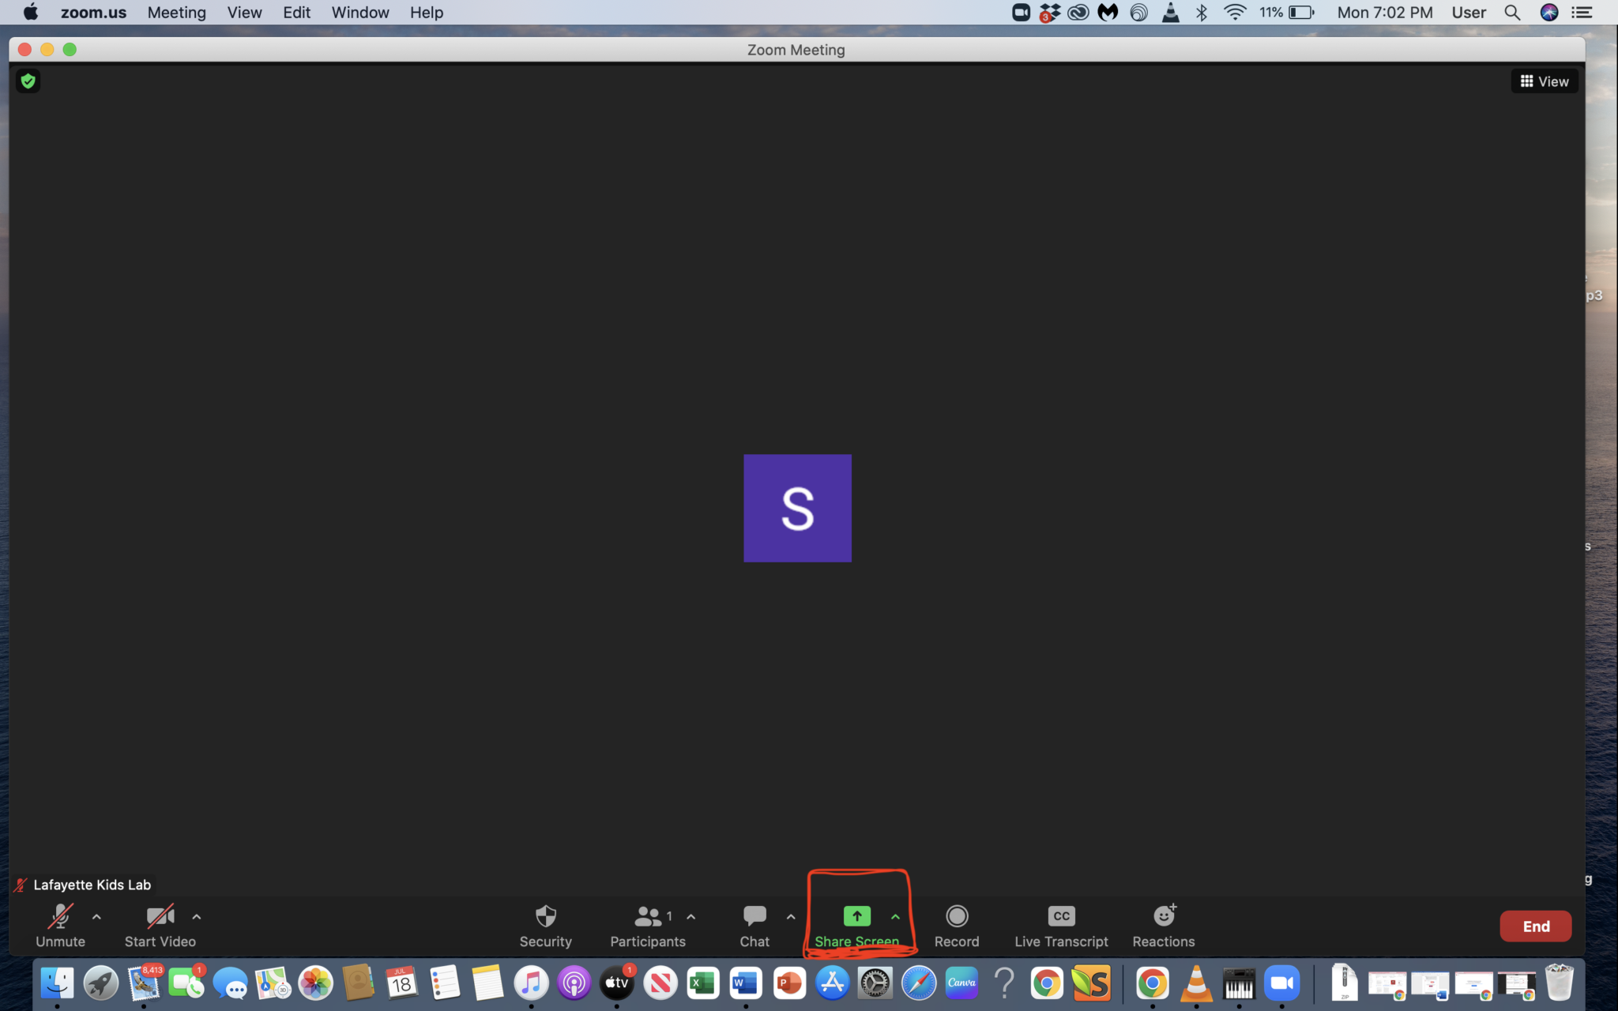Change layout with the View button

tap(1545, 81)
